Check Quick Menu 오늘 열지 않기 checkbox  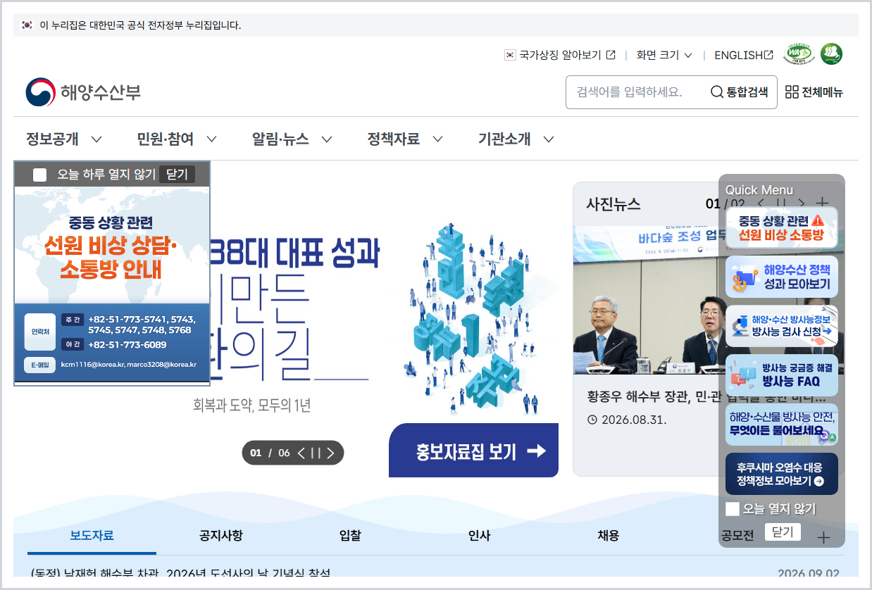[x=733, y=509]
